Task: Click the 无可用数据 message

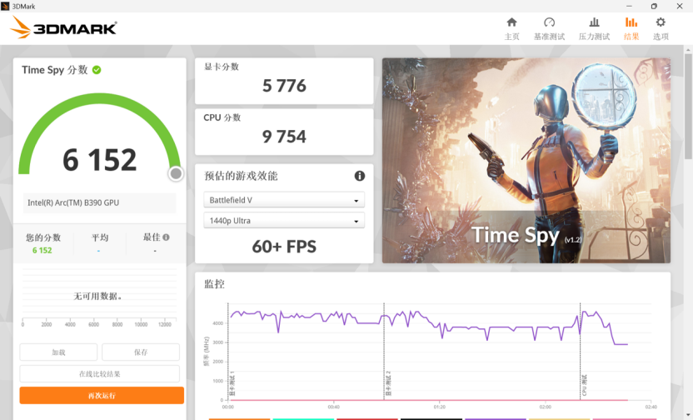Action: [x=97, y=296]
